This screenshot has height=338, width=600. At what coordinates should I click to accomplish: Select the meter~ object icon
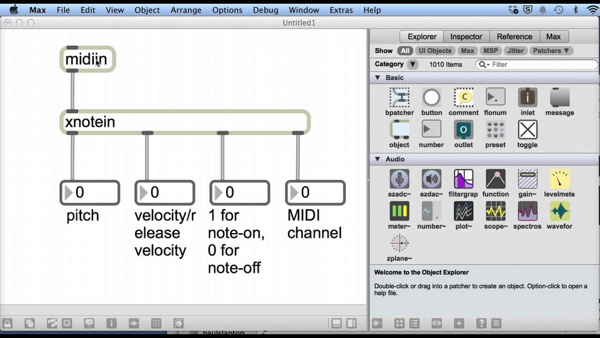399,211
